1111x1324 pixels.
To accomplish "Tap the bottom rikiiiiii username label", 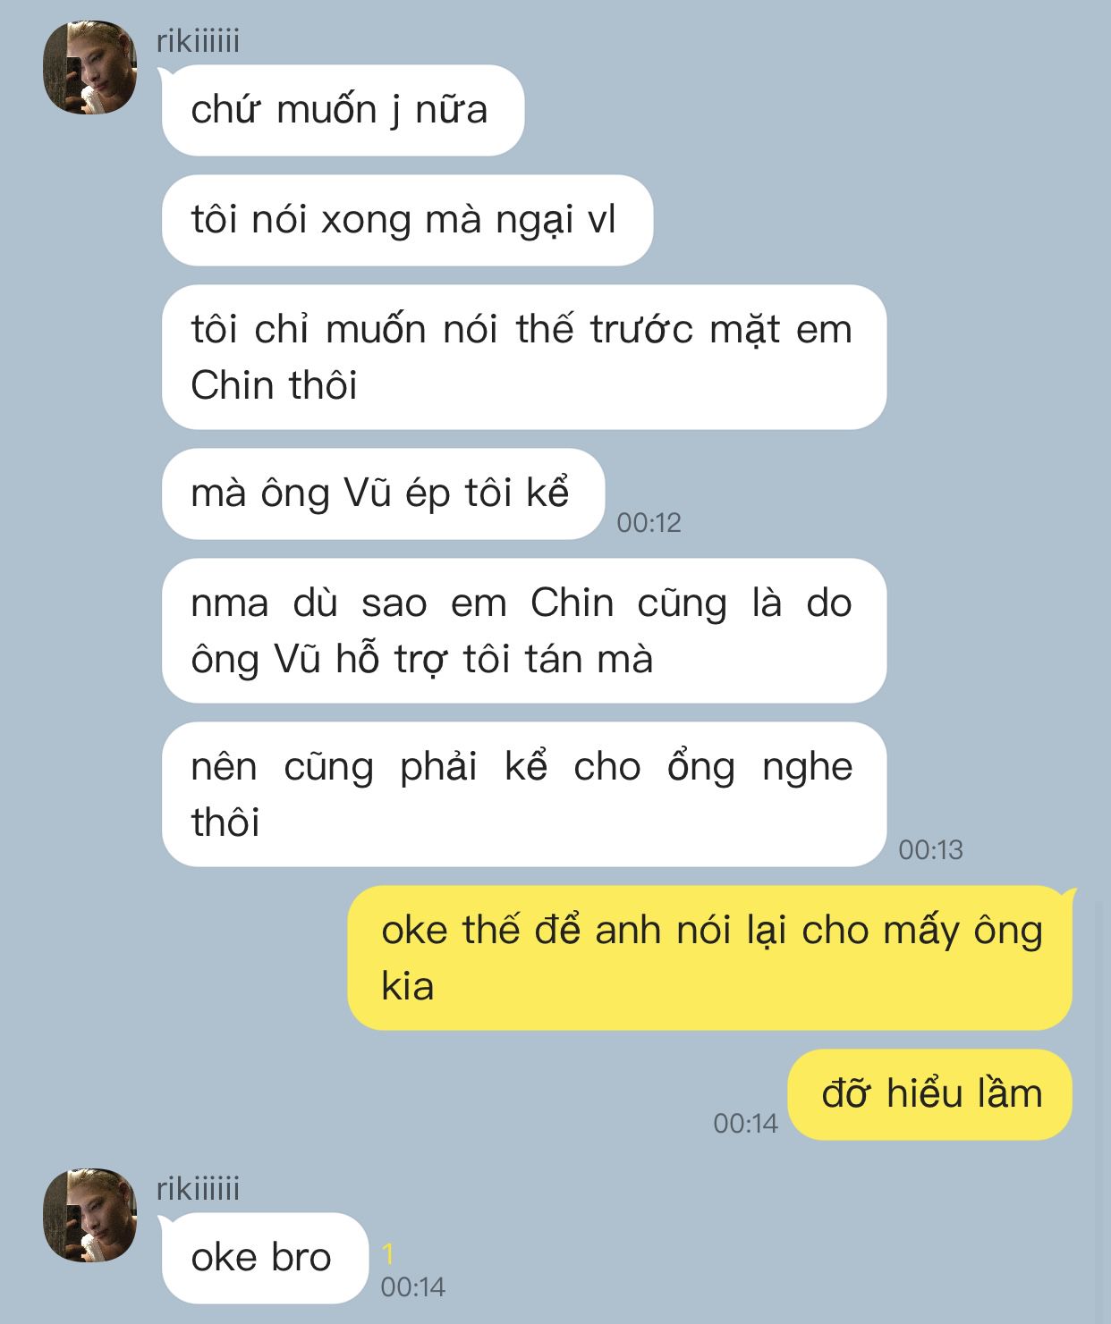I will tap(198, 1189).
